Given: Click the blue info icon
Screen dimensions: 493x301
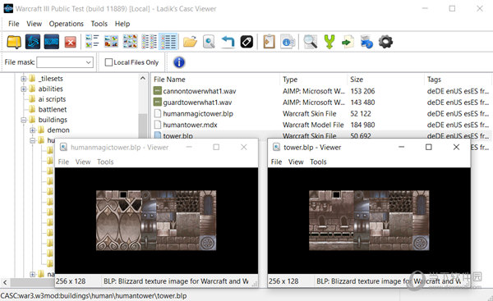Looking at the screenshot, I should pyautogui.click(x=179, y=62).
